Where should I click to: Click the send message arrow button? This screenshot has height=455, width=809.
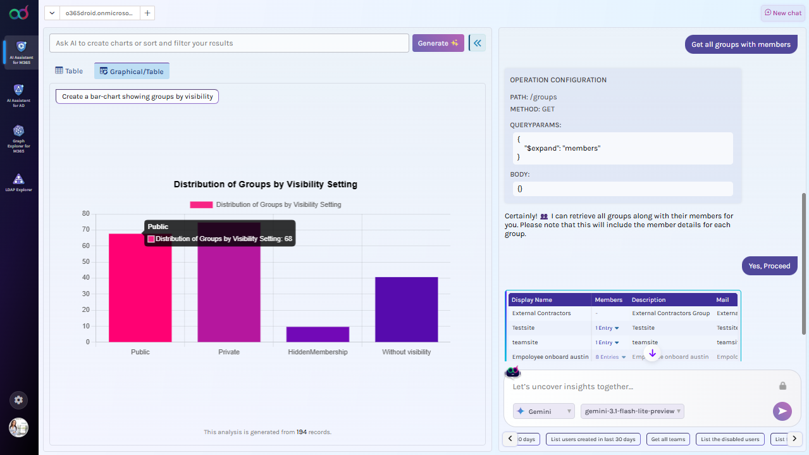[x=782, y=411]
